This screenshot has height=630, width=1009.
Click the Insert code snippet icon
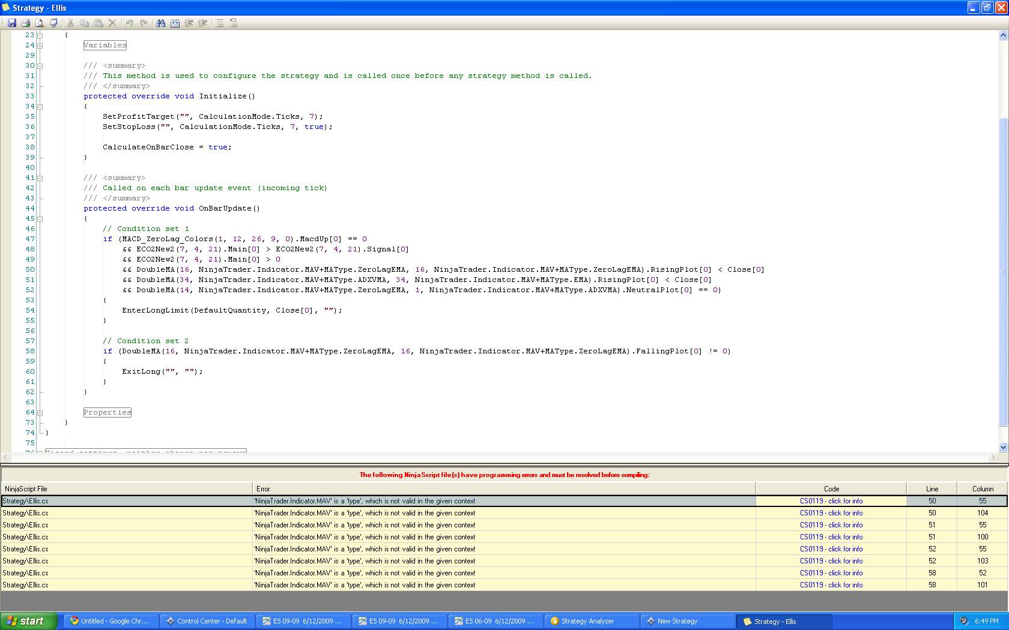tap(175, 23)
